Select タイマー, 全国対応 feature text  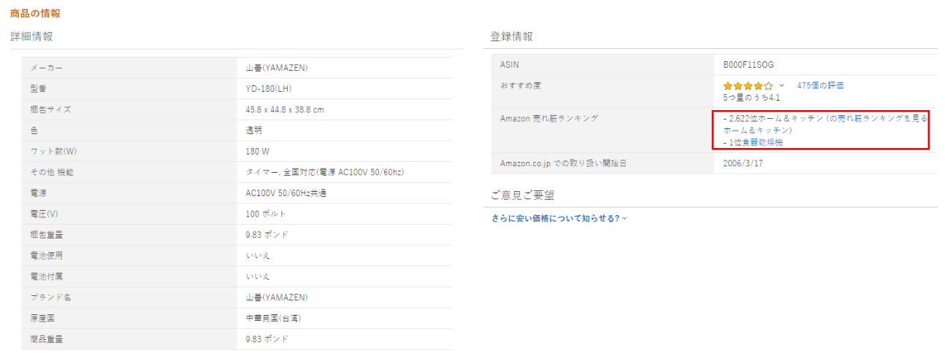click(x=325, y=172)
